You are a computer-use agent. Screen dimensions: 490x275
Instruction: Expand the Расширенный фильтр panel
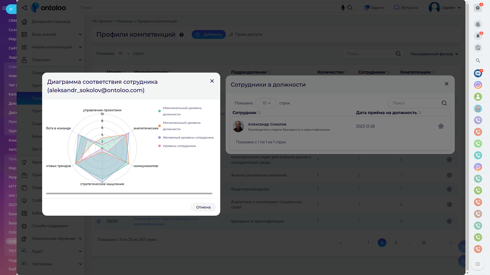434,54
